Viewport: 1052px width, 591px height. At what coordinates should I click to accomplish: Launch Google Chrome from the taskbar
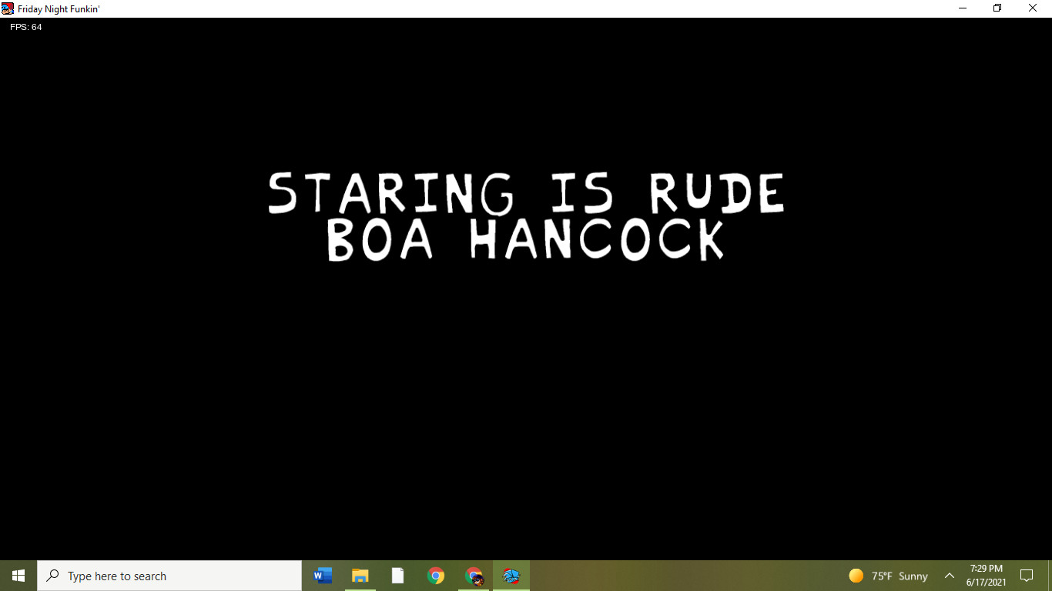[436, 576]
